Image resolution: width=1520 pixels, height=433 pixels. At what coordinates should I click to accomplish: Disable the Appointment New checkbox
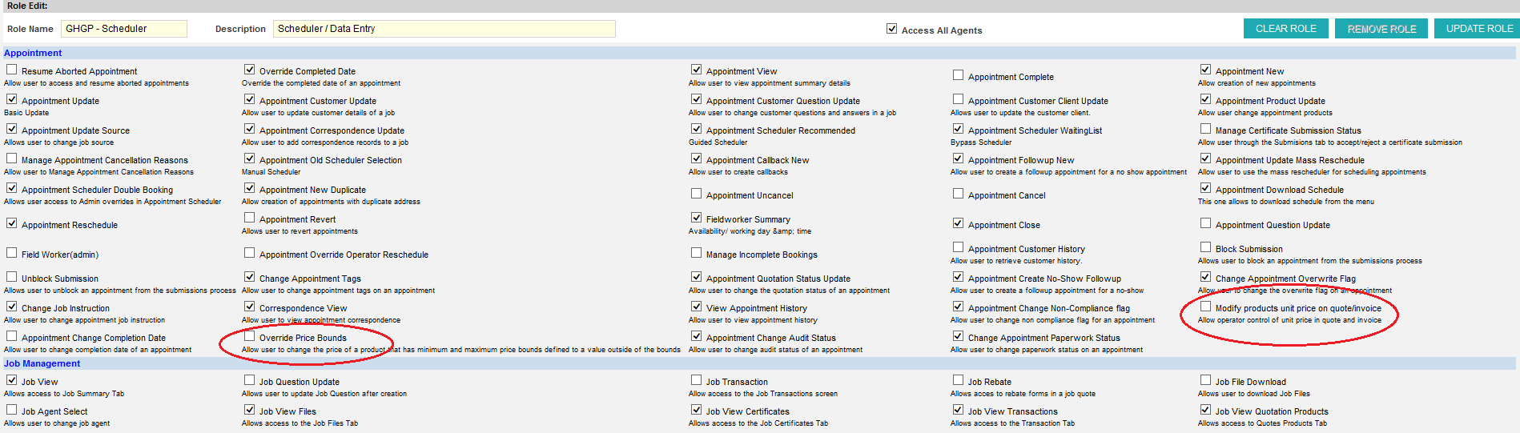(x=1205, y=70)
